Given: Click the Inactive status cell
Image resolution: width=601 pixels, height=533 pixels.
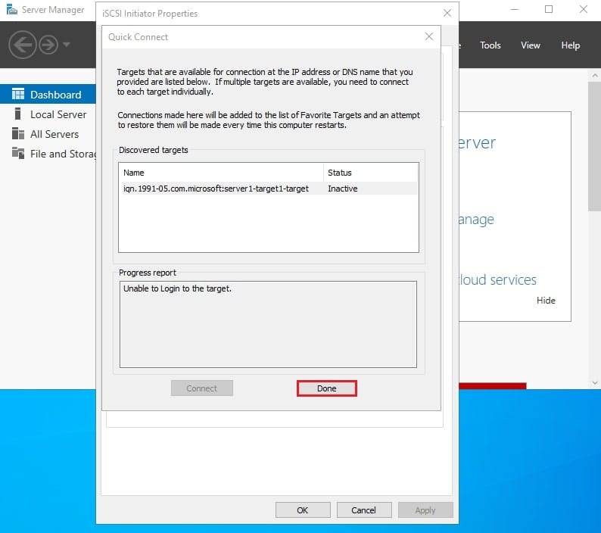Looking at the screenshot, I should (343, 189).
